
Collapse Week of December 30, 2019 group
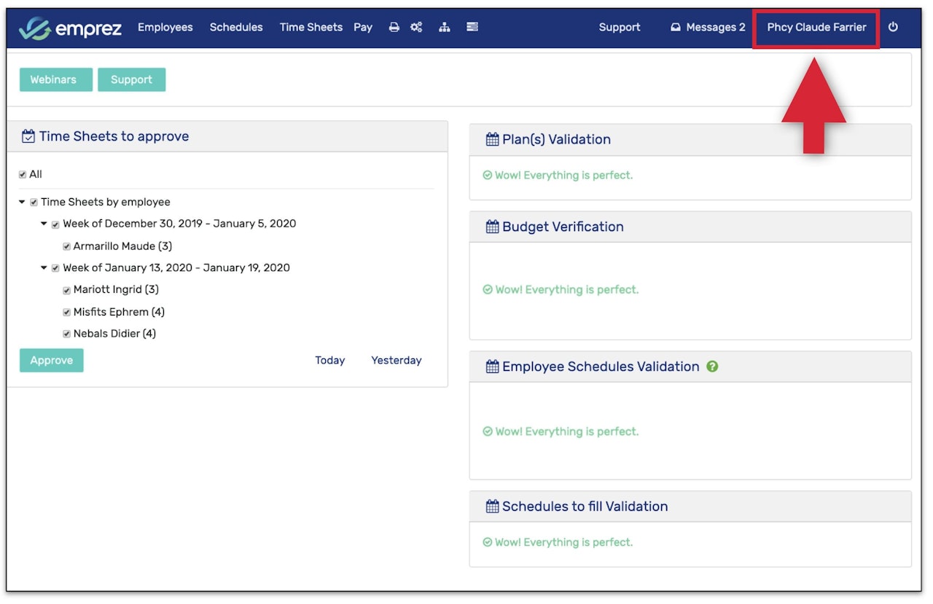point(44,224)
